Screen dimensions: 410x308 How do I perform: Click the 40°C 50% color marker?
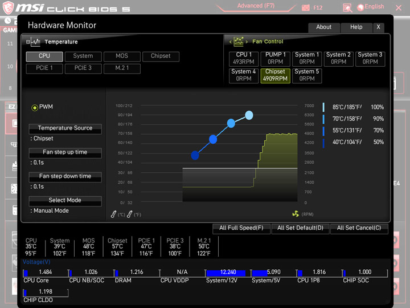[x=323, y=143]
